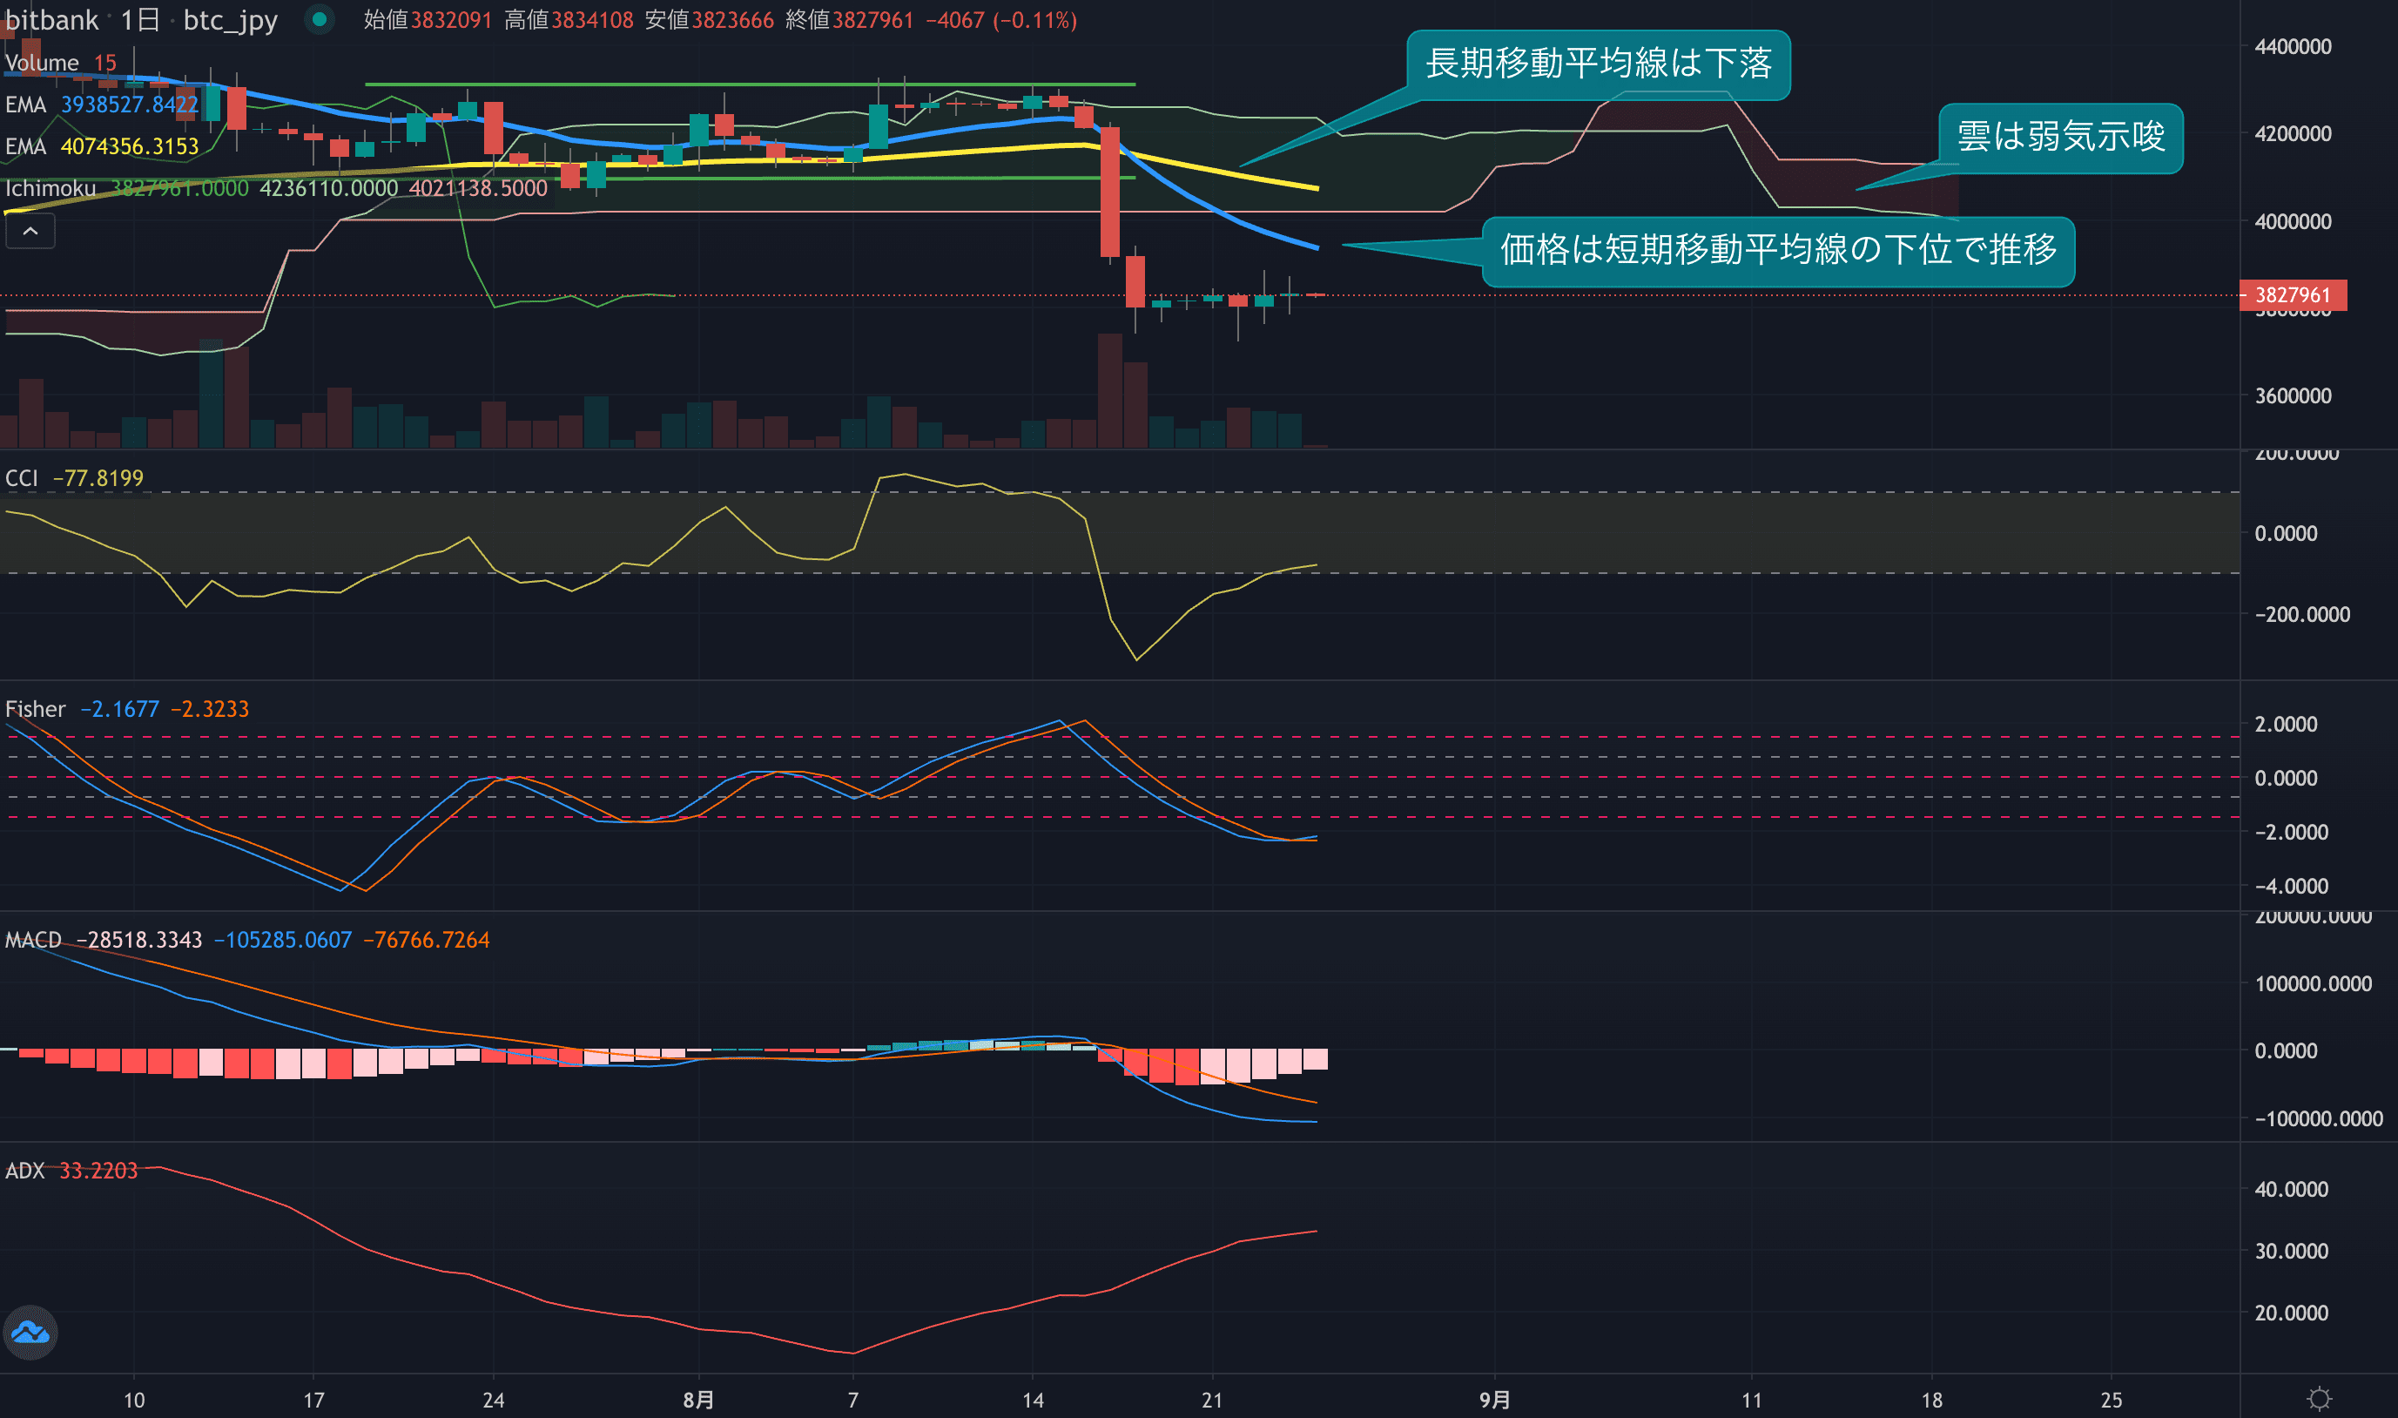Click the 4400000 price scale label

coord(2292,46)
